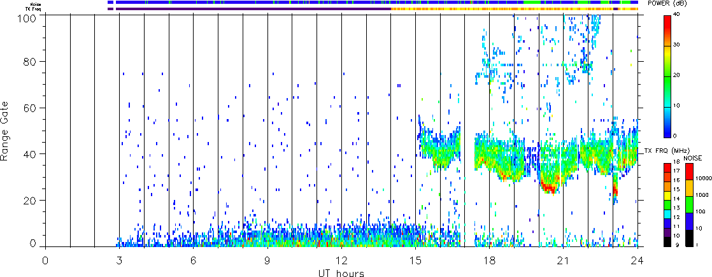Select the 15 tick label on the UT hours axis

pyautogui.click(x=415, y=261)
